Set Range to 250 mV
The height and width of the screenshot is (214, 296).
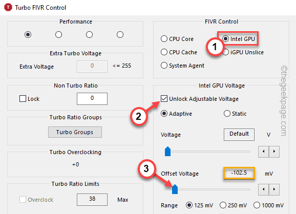[x=223, y=205]
